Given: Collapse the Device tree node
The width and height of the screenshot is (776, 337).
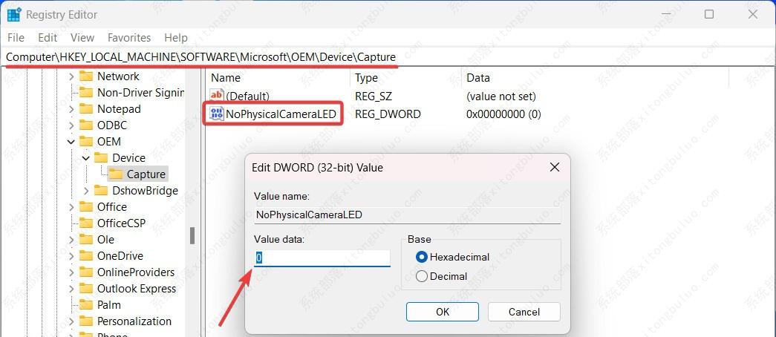Looking at the screenshot, I should 86,157.
